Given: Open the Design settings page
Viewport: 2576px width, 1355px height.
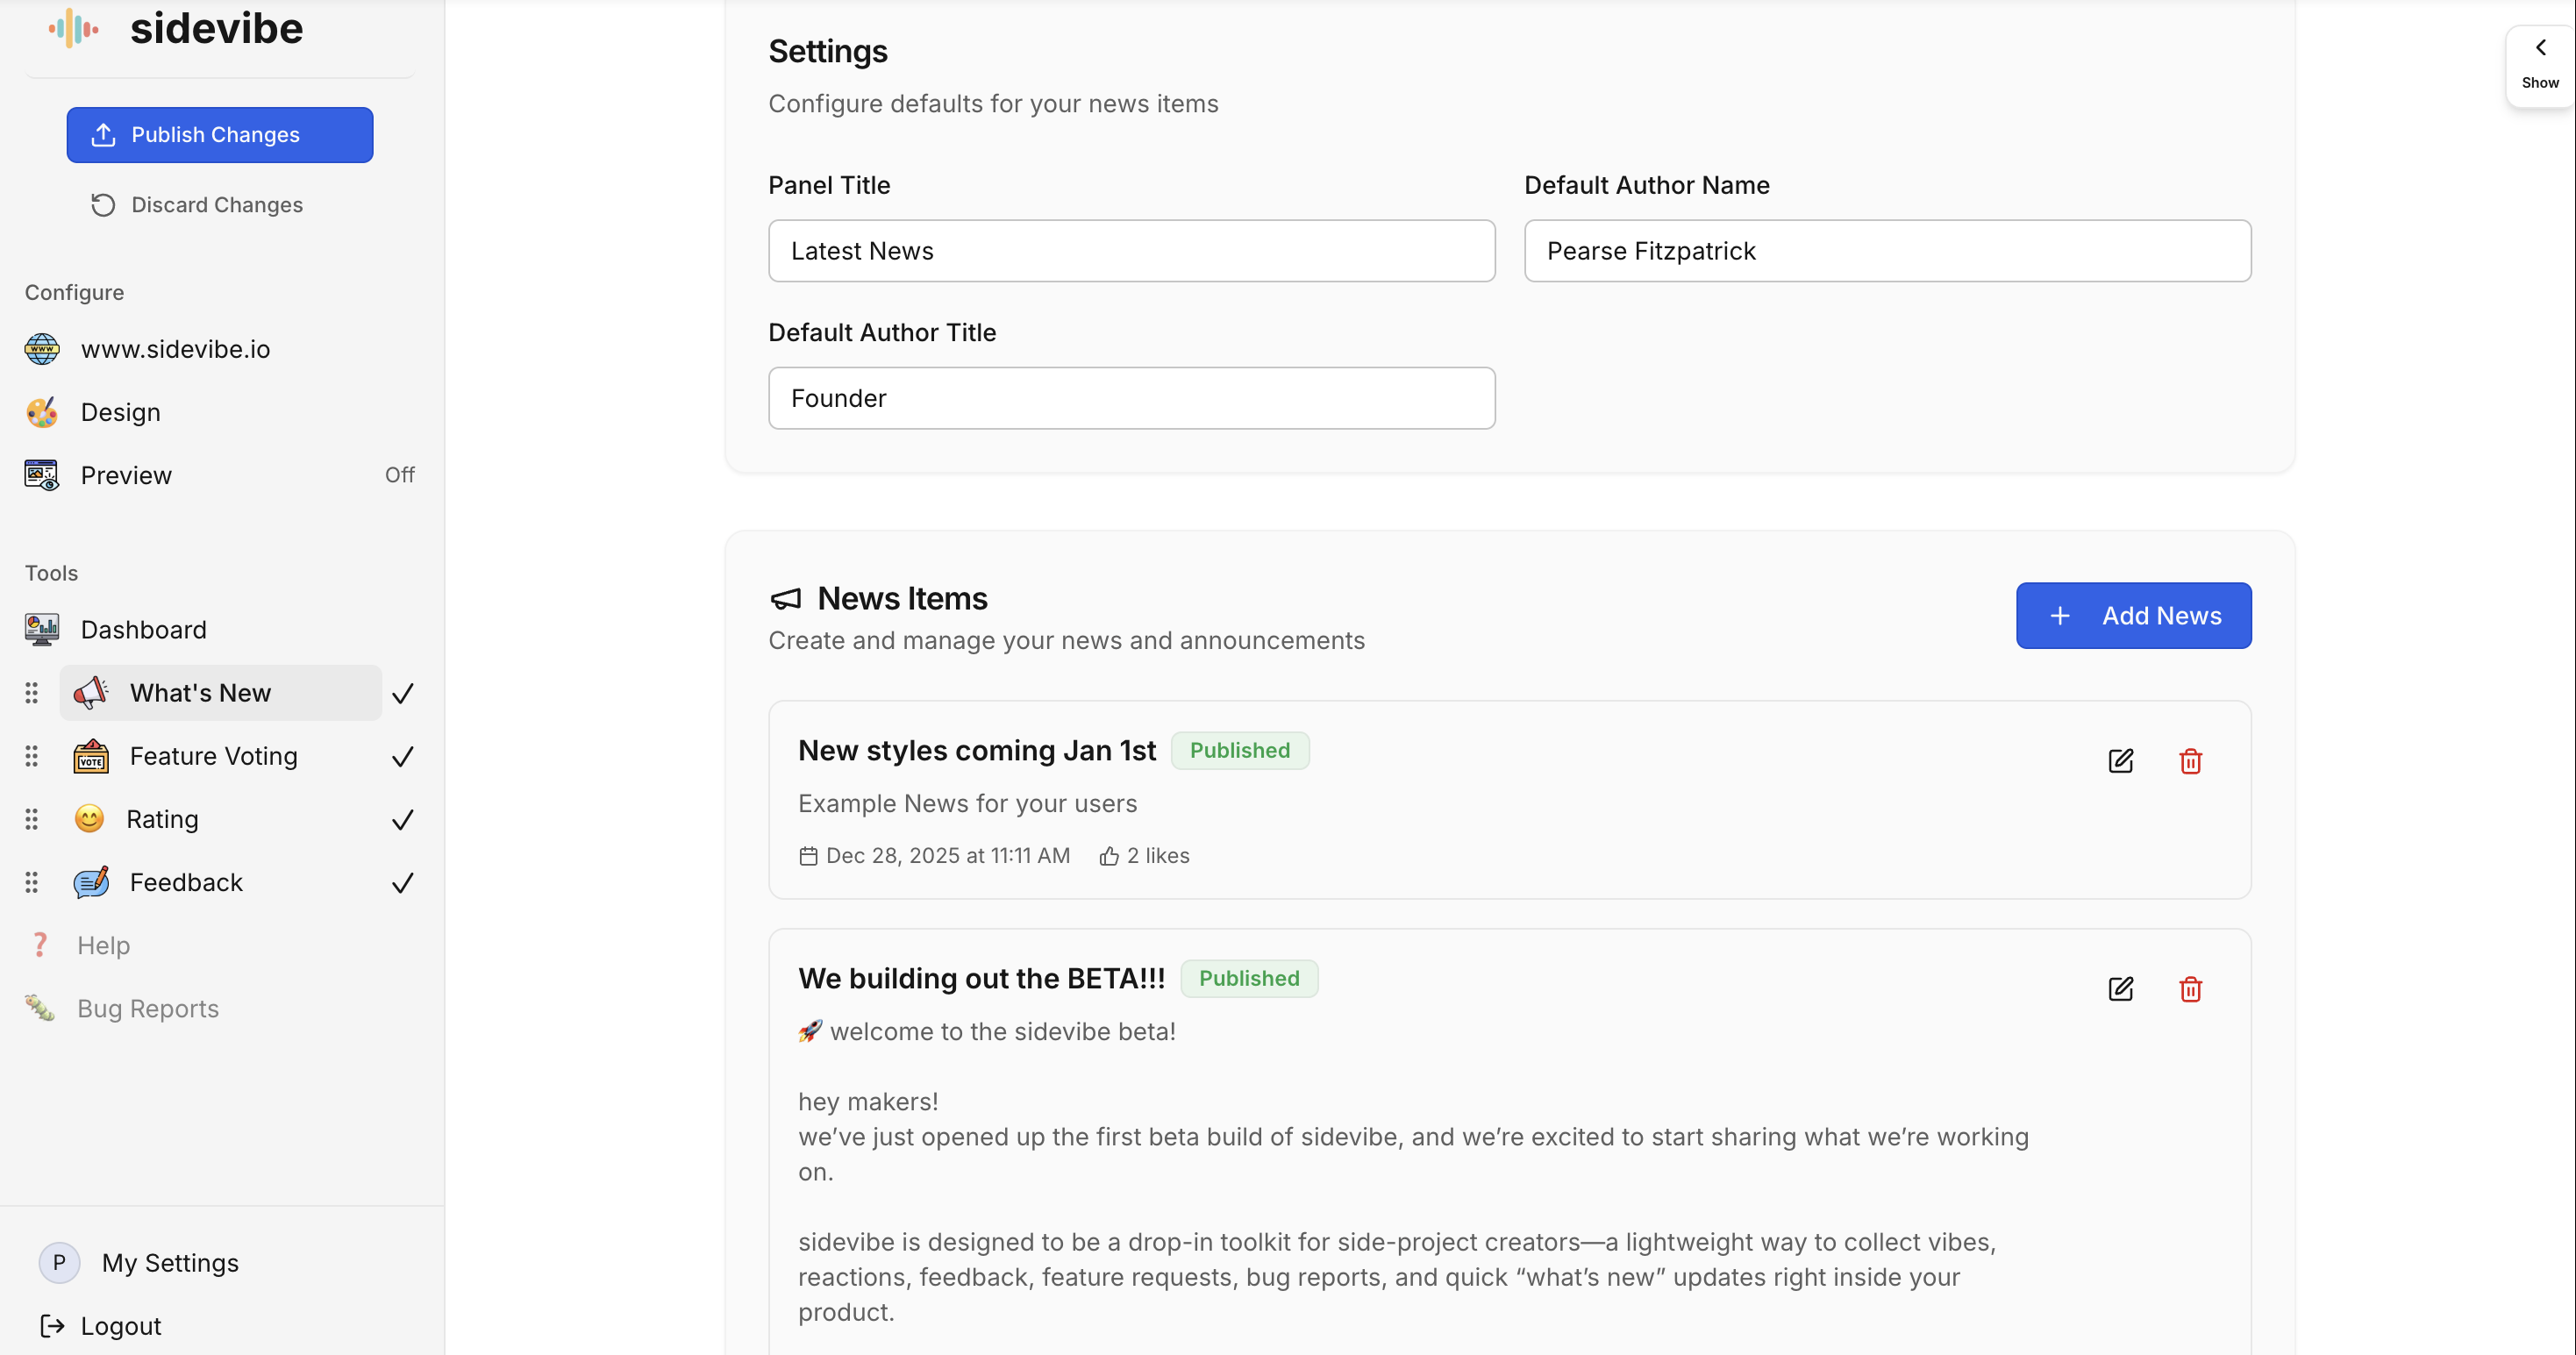Looking at the screenshot, I should 120,412.
